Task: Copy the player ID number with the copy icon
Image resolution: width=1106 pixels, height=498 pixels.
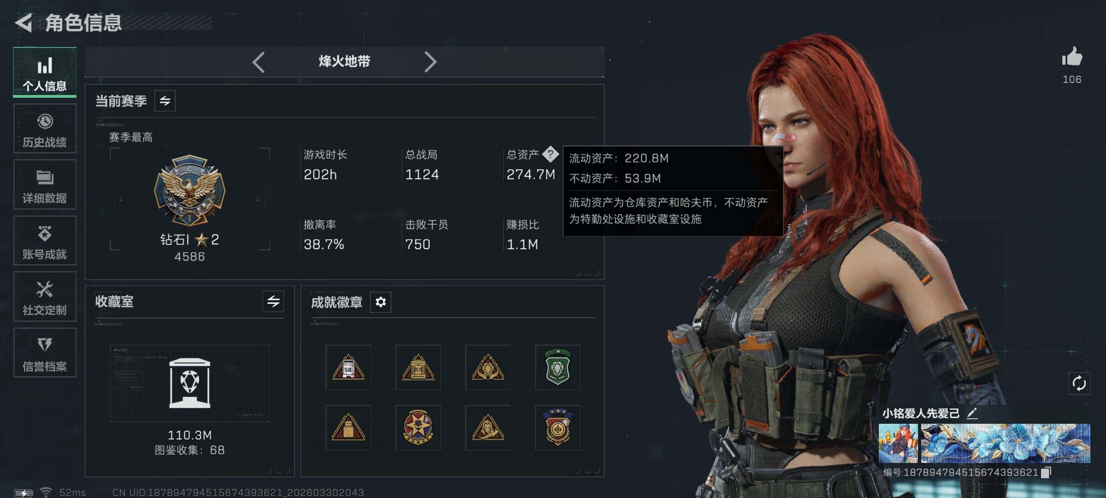Action: (x=1047, y=472)
